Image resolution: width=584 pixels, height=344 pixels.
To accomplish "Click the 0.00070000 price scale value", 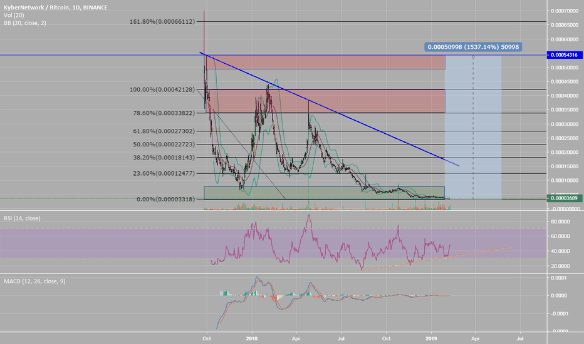I will click(x=565, y=11).
